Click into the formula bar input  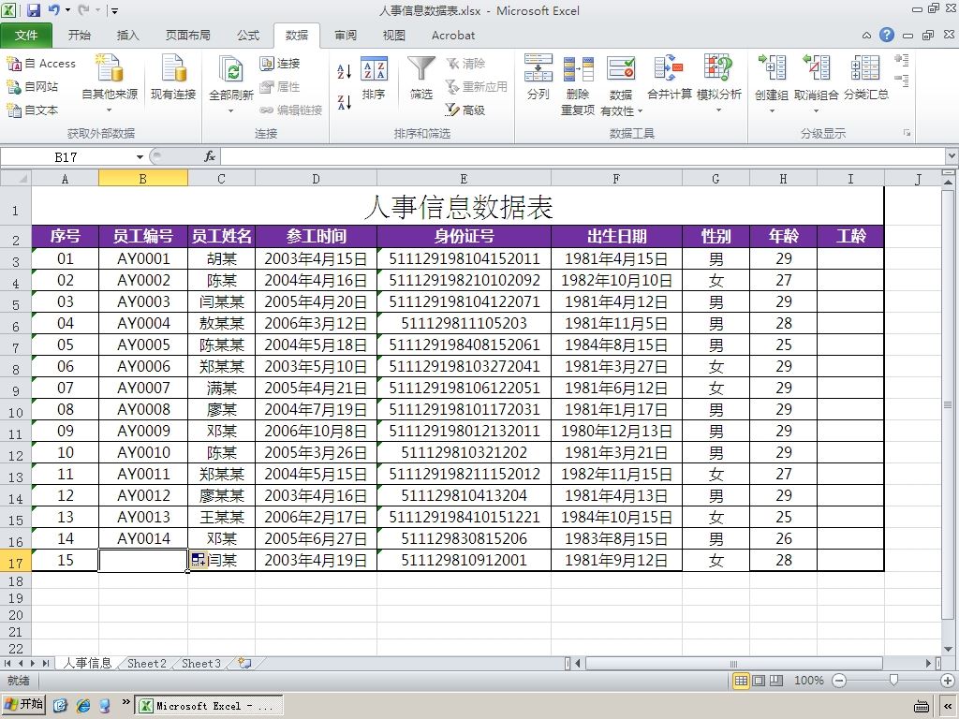[583, 157]
